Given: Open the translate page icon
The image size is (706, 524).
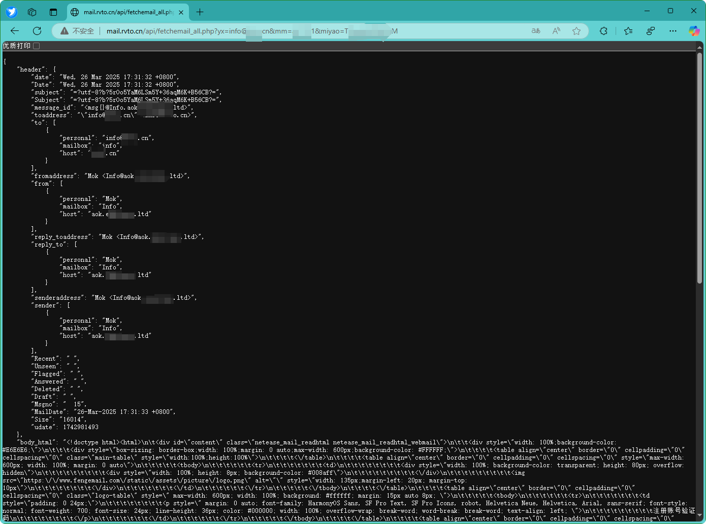Looking at the screenshot, I should (x=536, y=31).
